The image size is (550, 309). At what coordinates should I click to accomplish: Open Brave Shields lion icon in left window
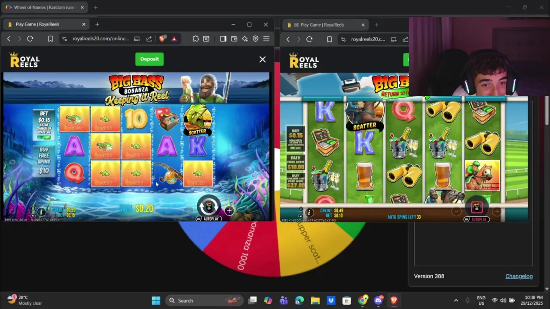pyautogui.click(x=162, y=39)
